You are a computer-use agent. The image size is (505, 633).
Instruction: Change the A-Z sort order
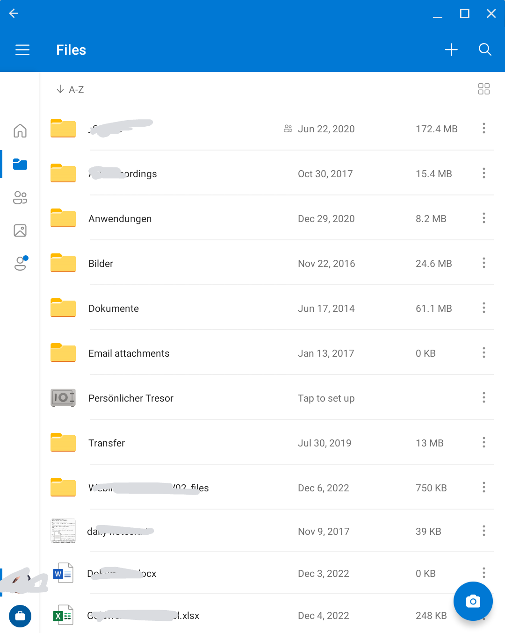(70, 89)
